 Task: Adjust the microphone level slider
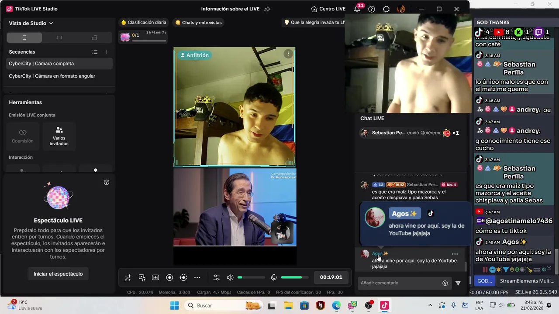pyautogui.click(x=295, y=277)
